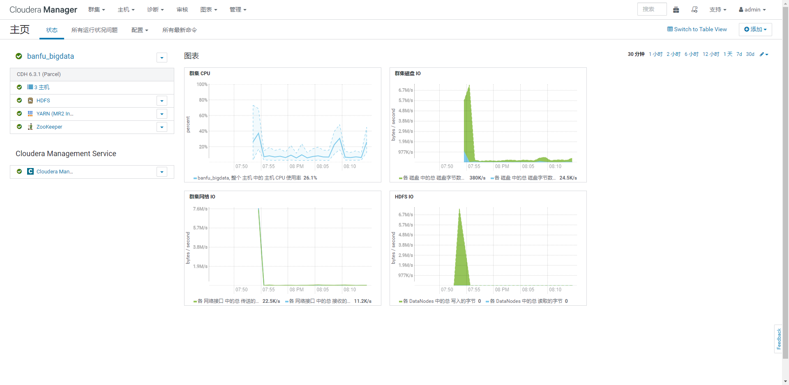789x385 pixels.
Task: Click the Cloudera Management Service 'C' icon
Action: (x=30, y=172)
